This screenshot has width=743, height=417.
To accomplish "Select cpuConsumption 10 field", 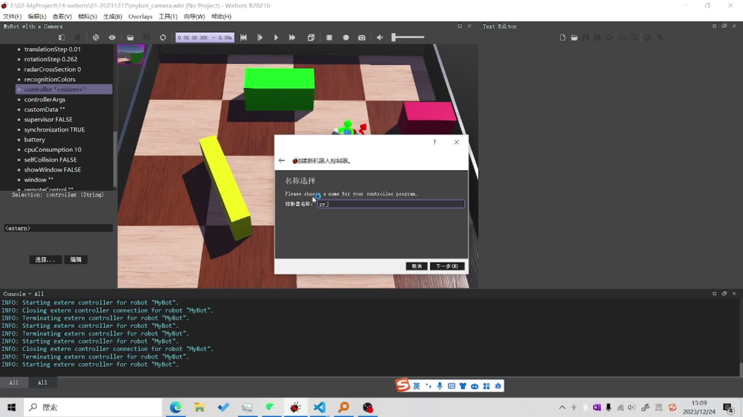I will pyautogui.click(x=53, y=149).
